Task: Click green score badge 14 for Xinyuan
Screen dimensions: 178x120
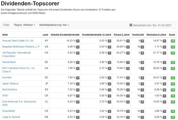Action: [173, 41]
